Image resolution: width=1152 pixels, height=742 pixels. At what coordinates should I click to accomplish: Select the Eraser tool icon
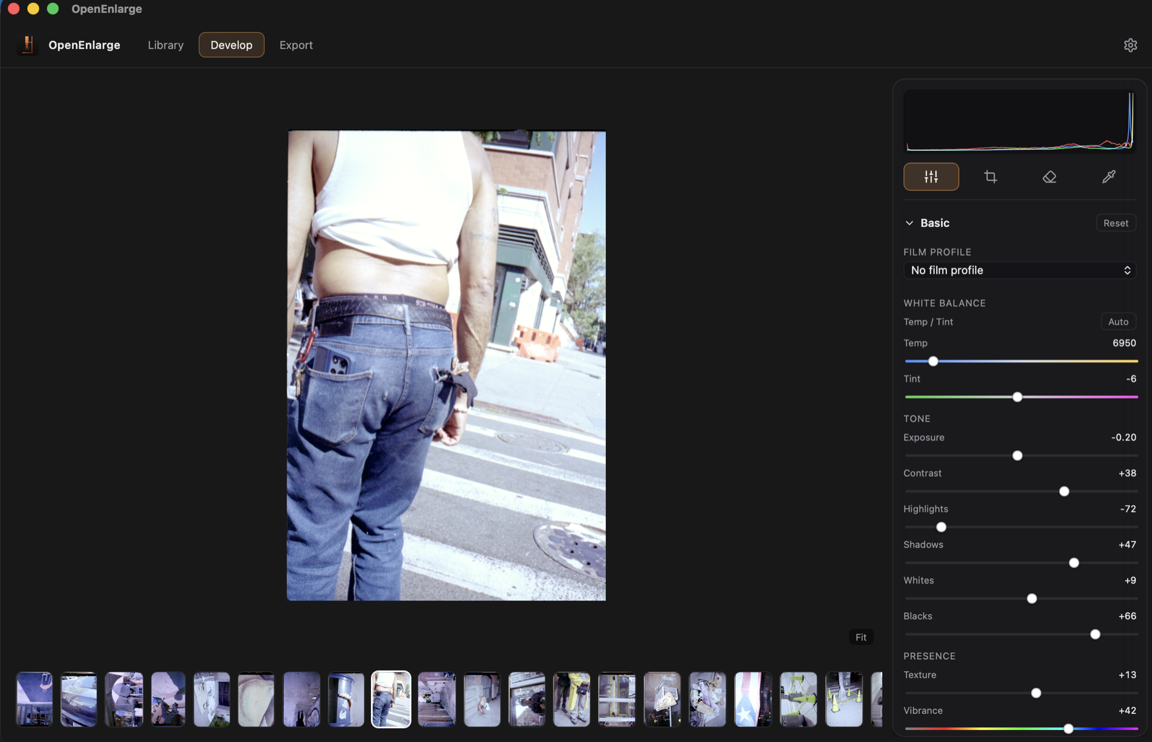point(1049,177)
